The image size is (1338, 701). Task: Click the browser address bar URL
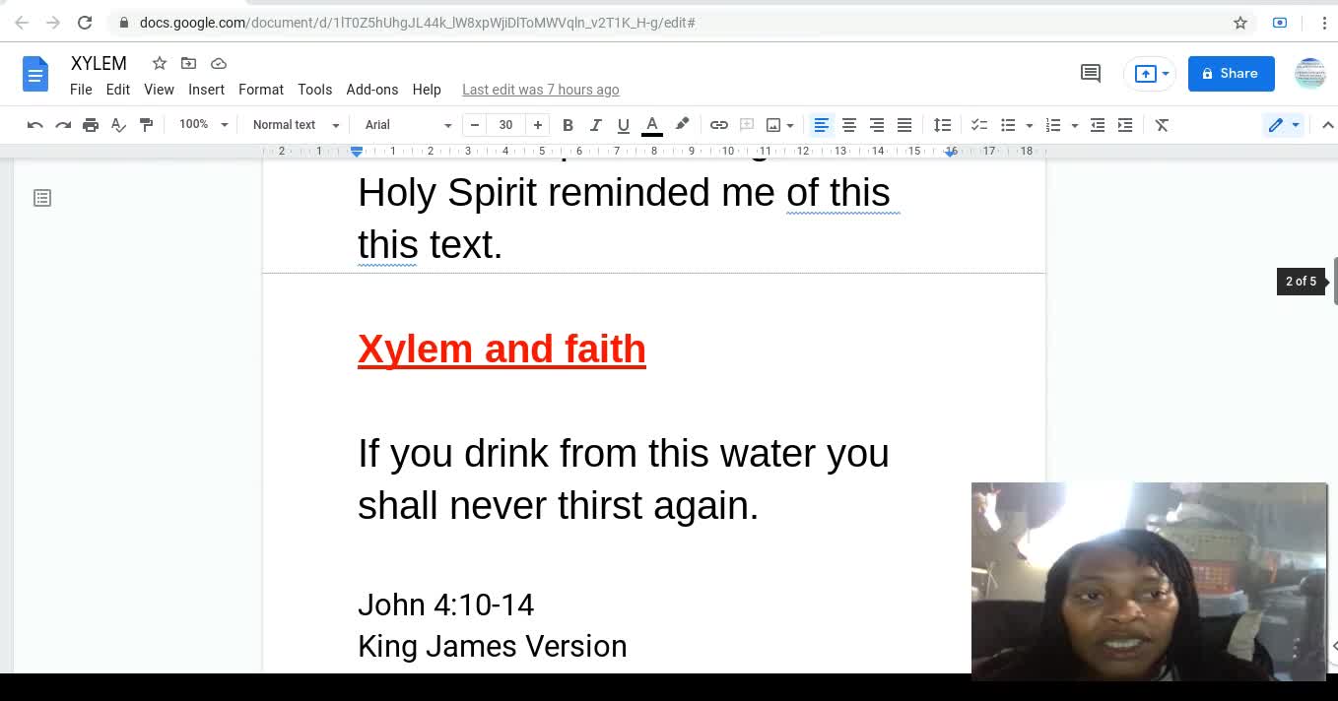tap(418, 22)
